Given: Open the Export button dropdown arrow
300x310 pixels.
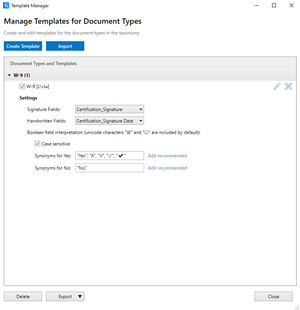Looking at the screenshot, I should pos(80,296).
